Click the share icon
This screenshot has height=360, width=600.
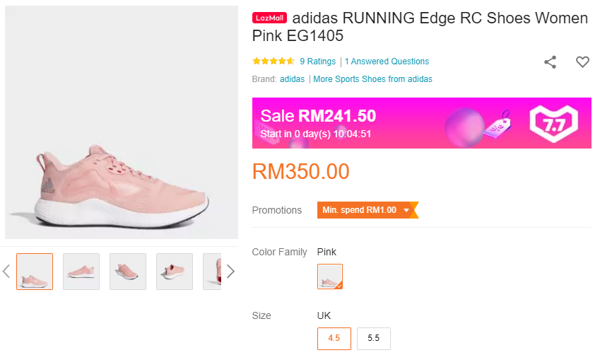coord(550,62)
